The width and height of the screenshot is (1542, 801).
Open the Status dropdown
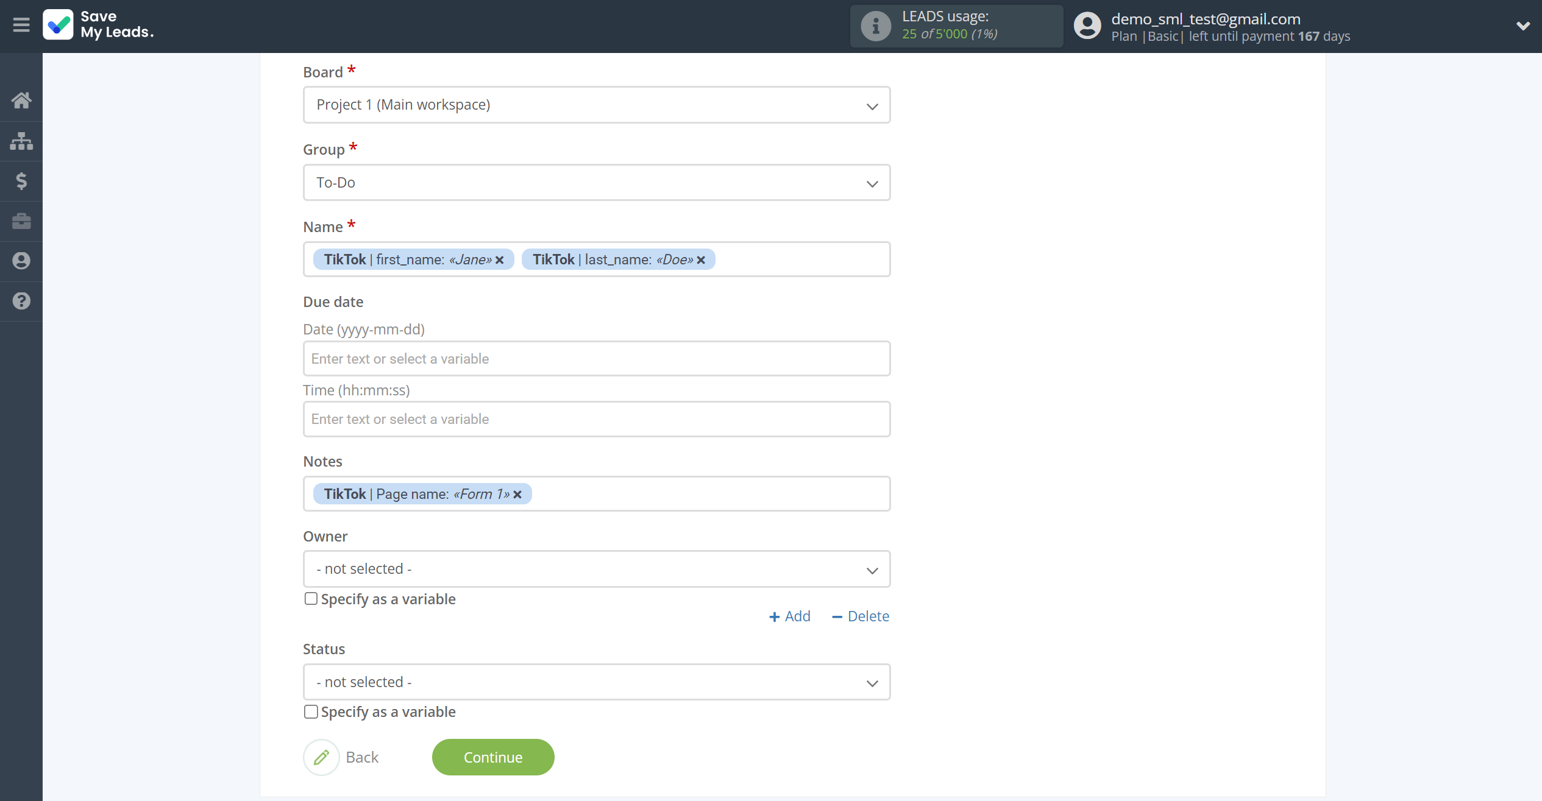[x=597, y=682]
